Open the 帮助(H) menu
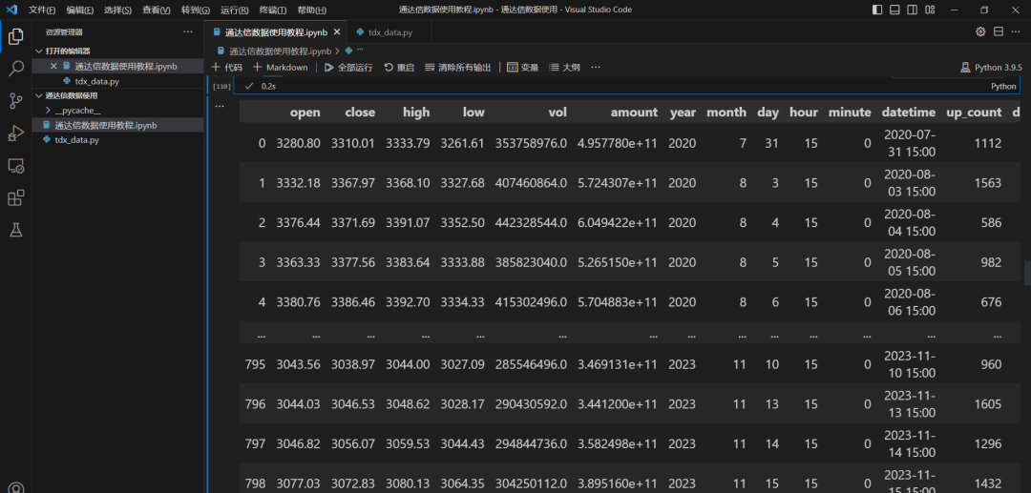The height and width of the screenshot is (493, 1031). point(311,10)
